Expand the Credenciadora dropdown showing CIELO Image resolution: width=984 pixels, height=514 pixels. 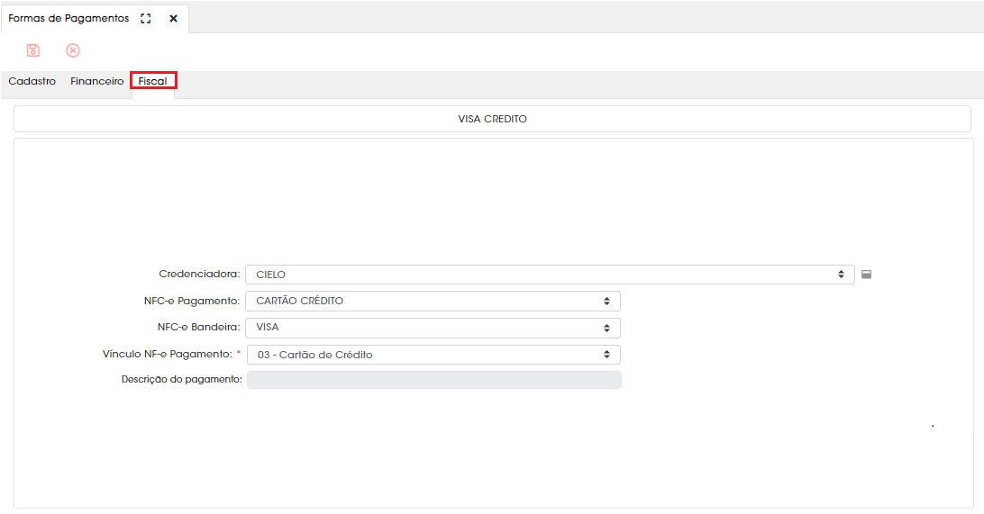[550, 275]
